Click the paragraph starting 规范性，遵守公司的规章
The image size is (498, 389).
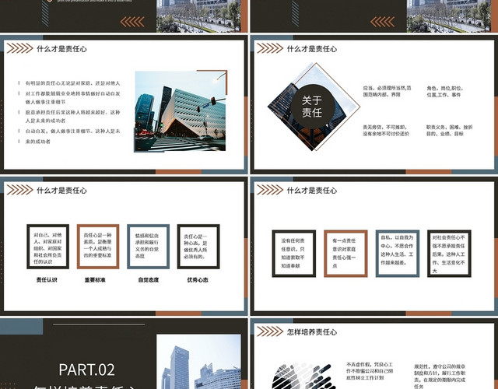point(440,377)
